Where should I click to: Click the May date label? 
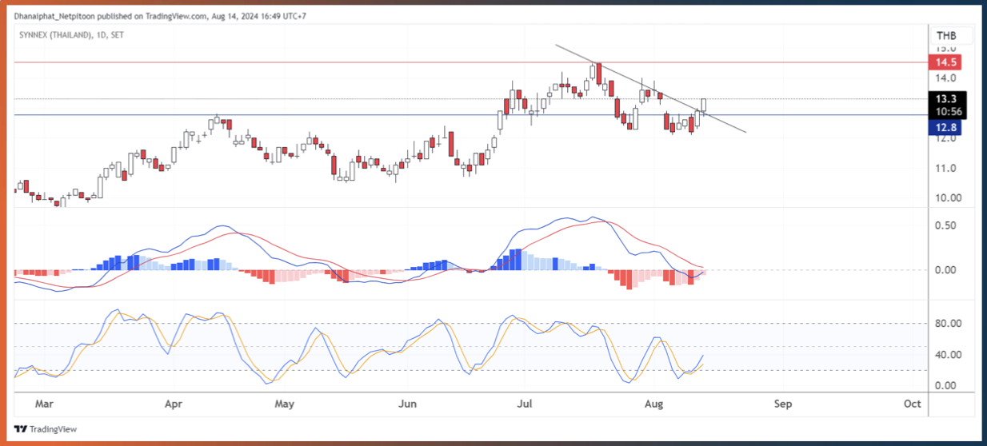(286, 404)
